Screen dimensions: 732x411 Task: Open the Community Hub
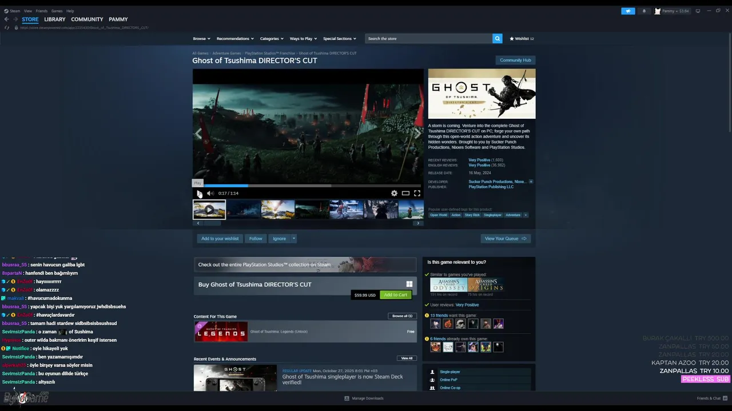click(515, 60)
